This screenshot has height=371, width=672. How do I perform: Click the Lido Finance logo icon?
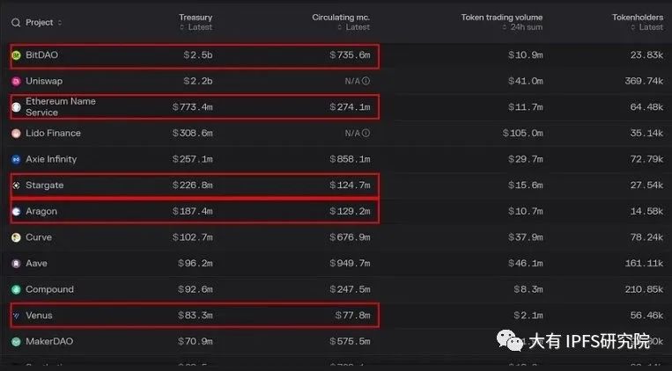click(x=16, y=134)
